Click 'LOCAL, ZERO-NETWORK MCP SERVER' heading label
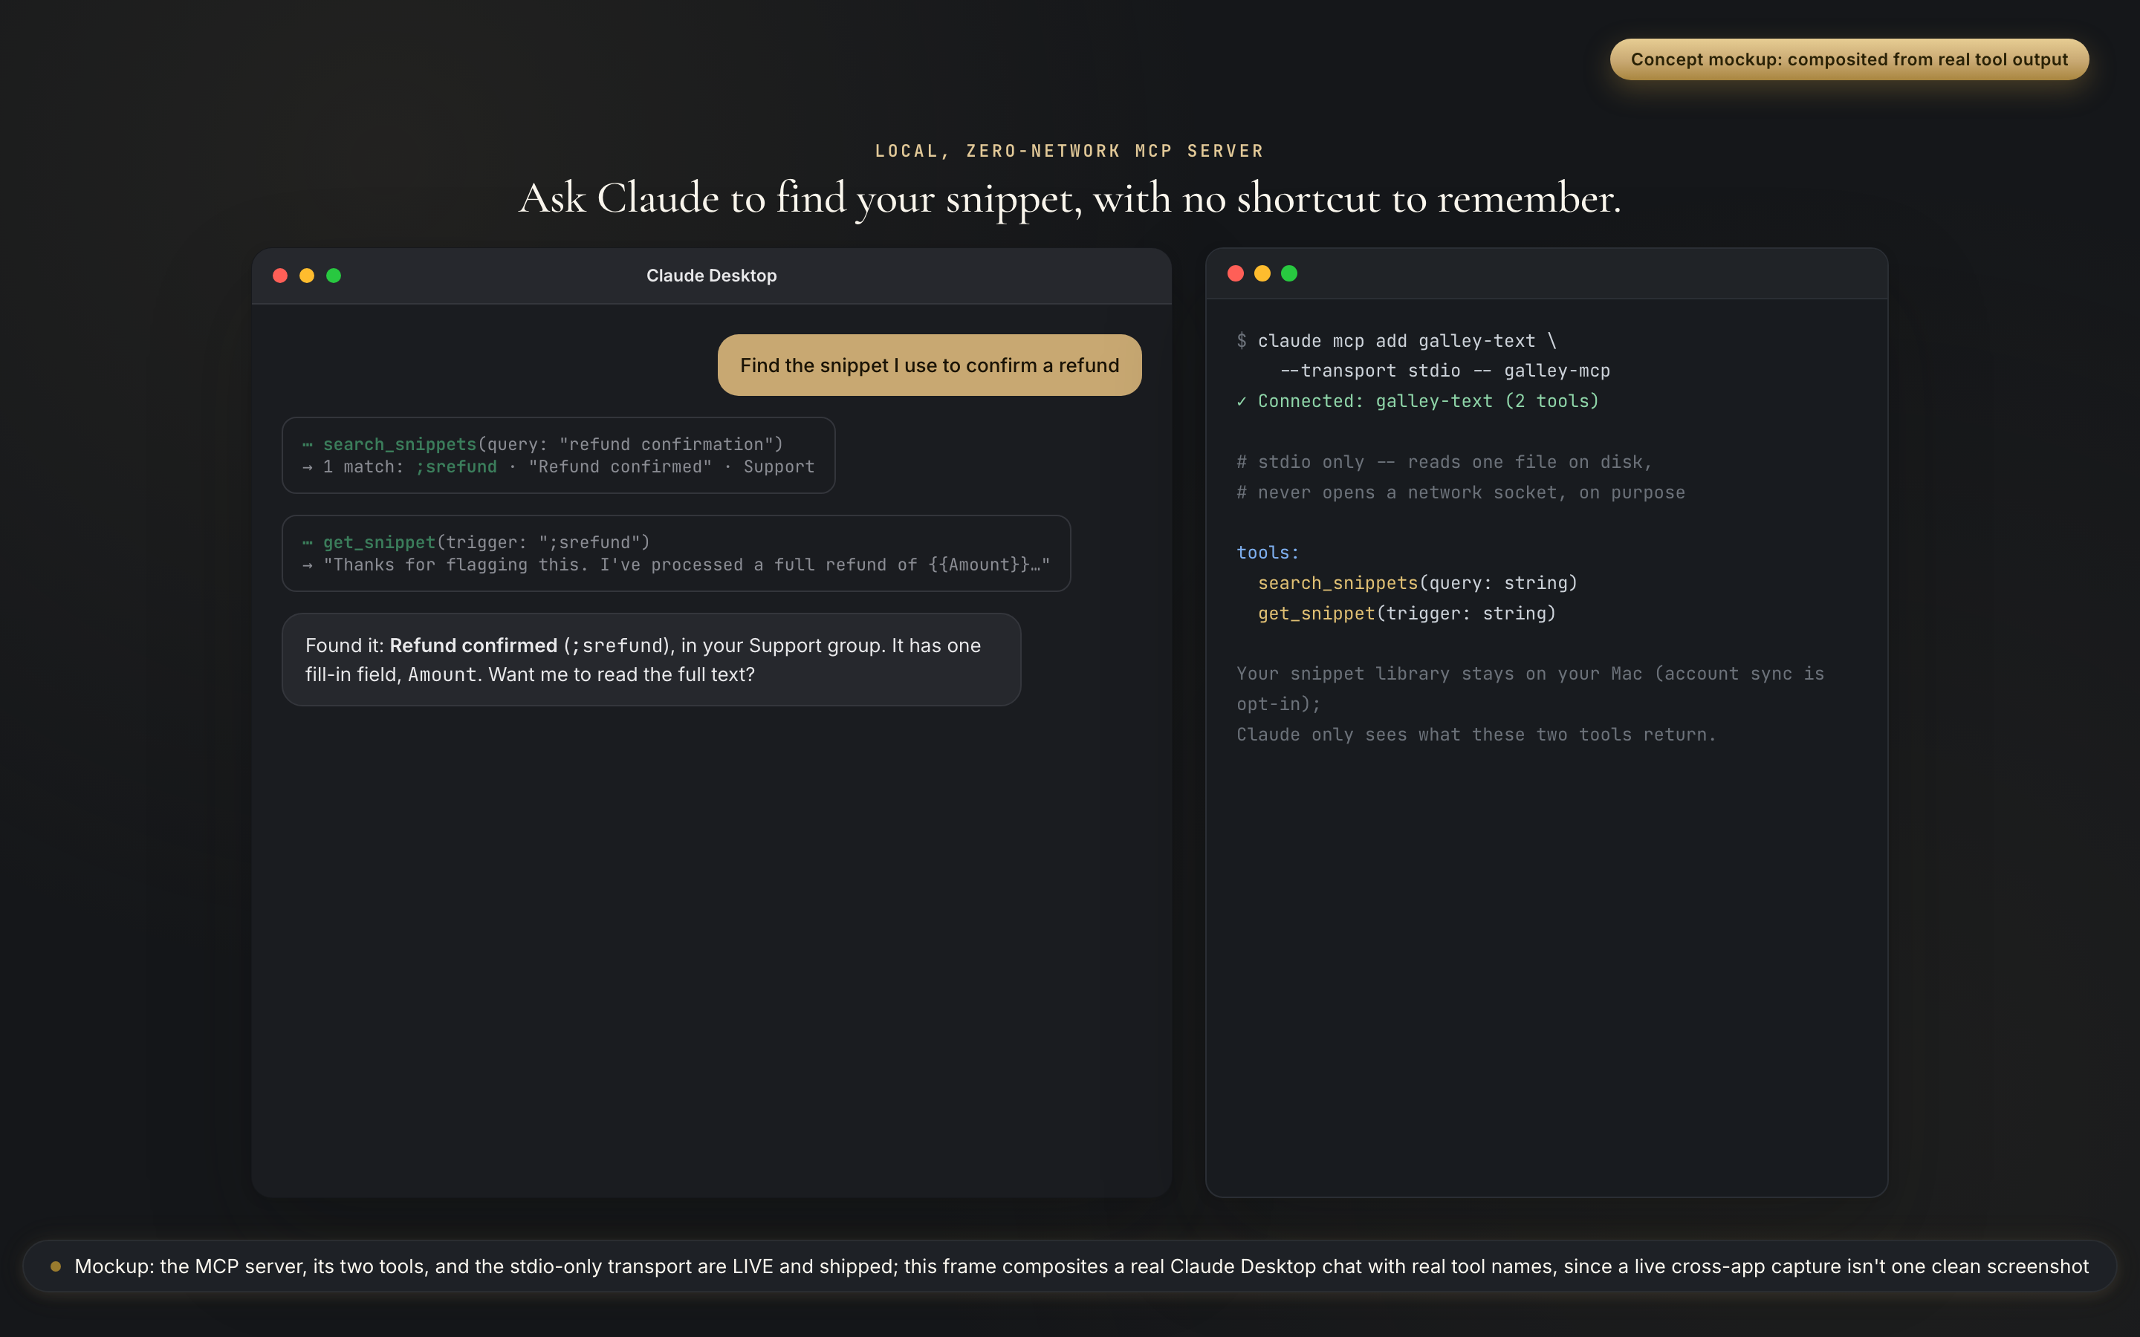This screenshot has width=2140, height=1337. [x=1069, y=152]
